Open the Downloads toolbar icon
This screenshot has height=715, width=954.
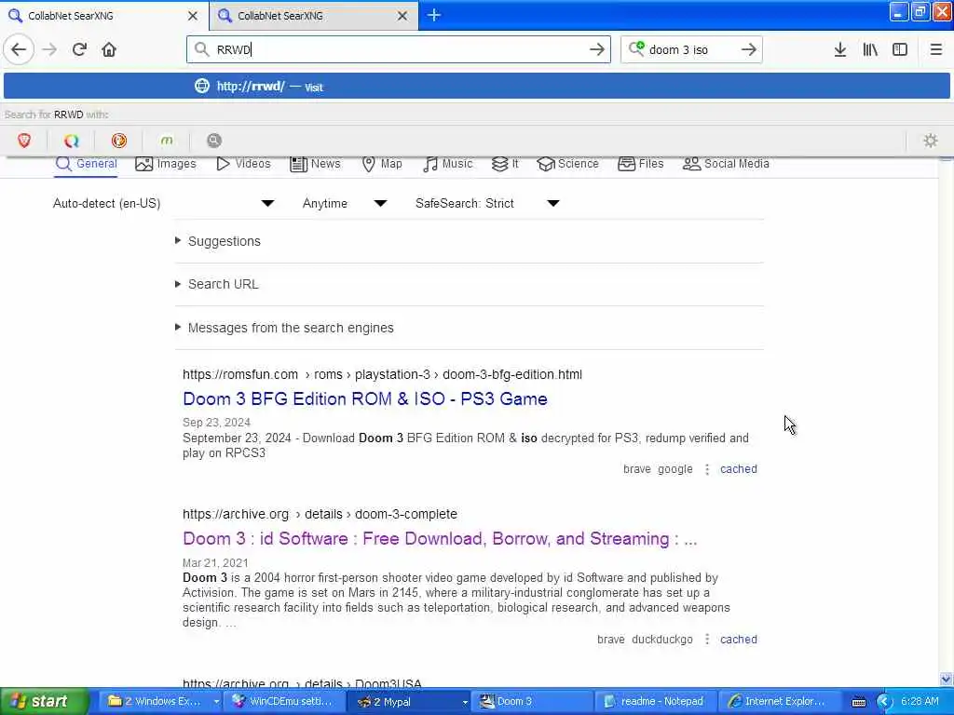pyautogui.click(x=840, y=49)
